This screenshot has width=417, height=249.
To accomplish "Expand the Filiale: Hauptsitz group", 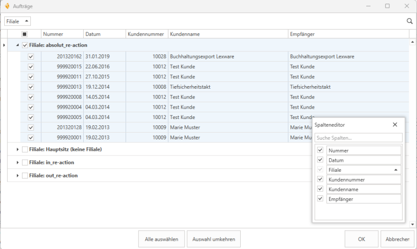I will [x=17, y=149].
